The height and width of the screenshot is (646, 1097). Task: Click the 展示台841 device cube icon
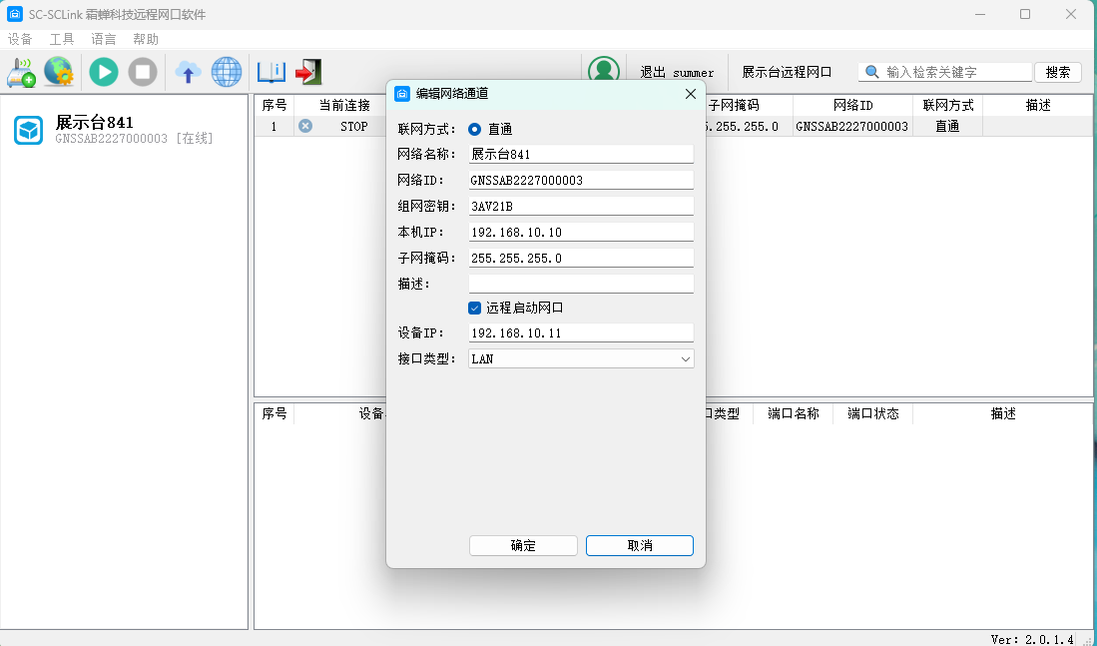[29, 130]
